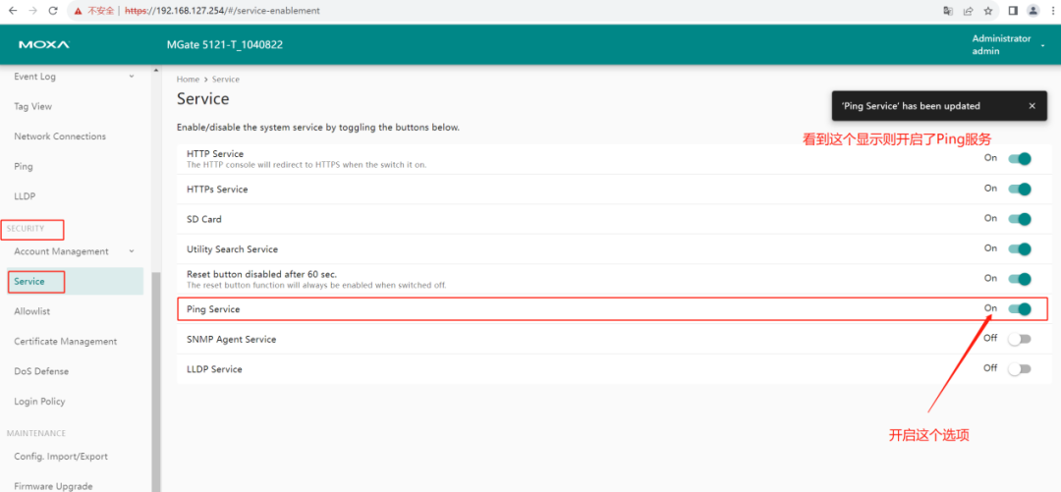1061x492 pixels.
Task: Toggle the HTTP Service switch
Action: point(1019,159)
